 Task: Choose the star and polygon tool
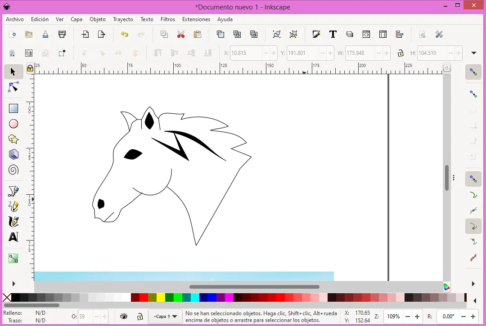(x=13, y=139)
